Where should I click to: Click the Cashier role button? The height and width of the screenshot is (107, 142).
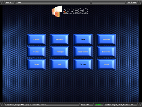[36, 52]
